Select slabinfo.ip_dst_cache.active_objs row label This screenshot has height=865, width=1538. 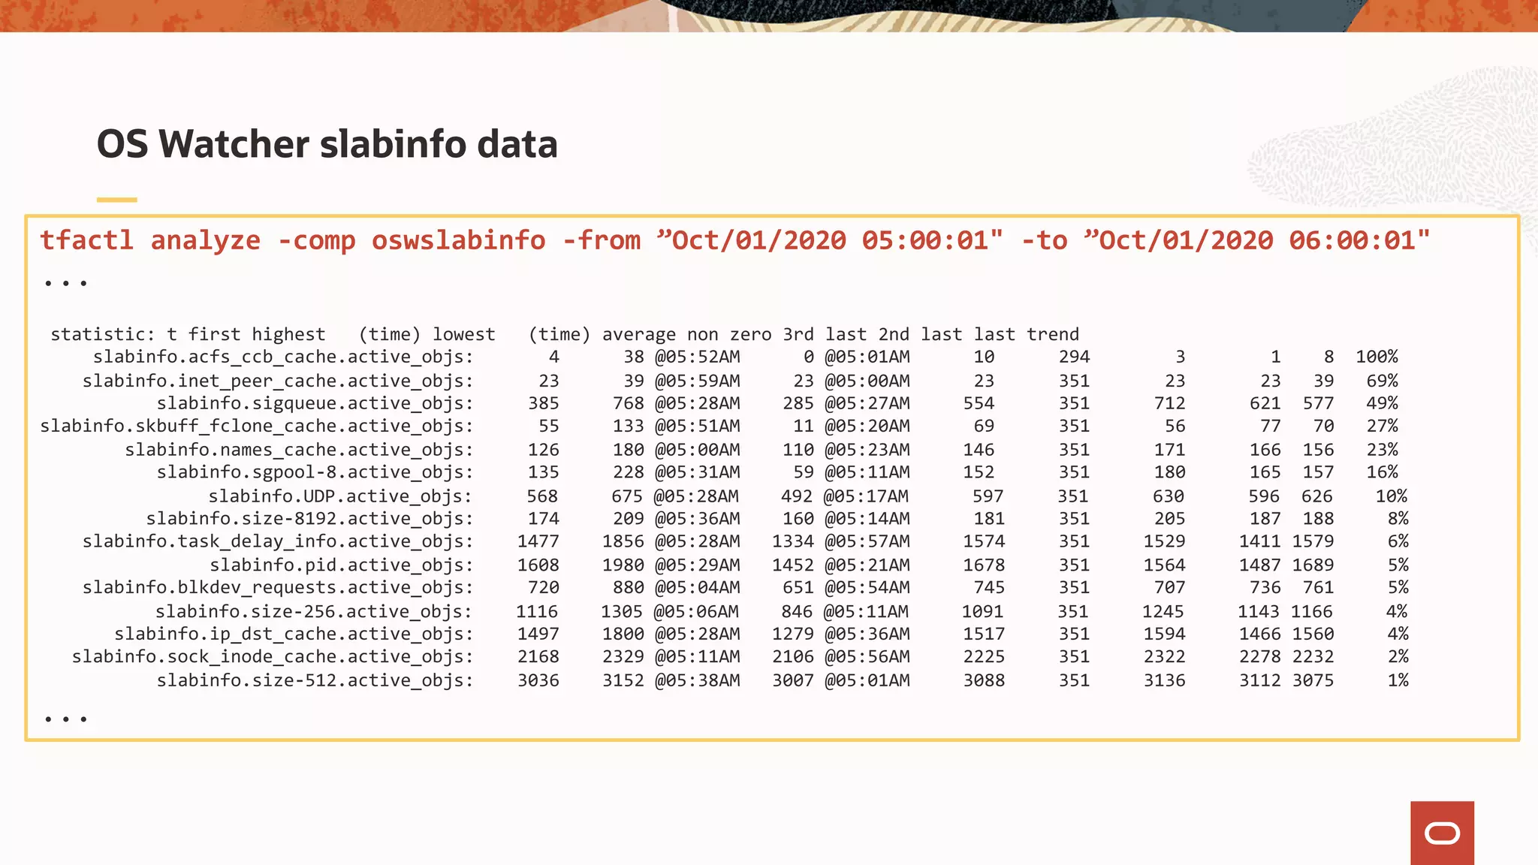pyautogui.click(x=294, y=634)
